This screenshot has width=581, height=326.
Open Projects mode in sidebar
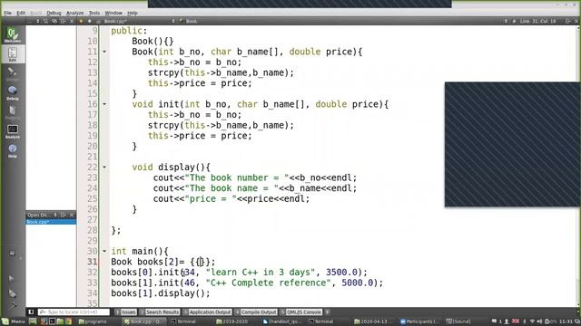[12, 112]
